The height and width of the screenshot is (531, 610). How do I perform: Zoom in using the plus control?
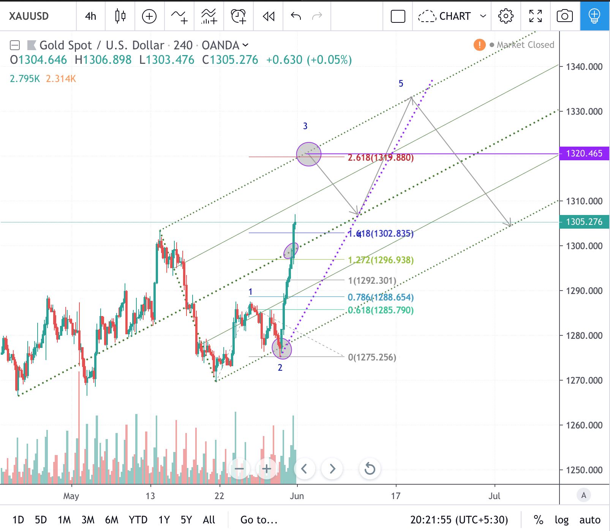[266, 469]
